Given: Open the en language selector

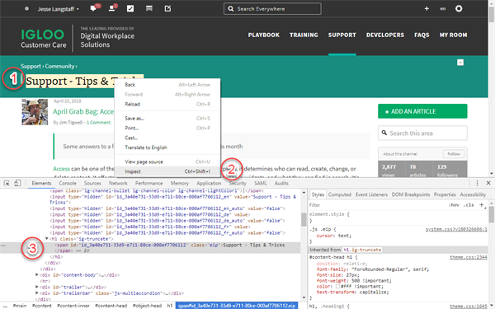Looking at the screenshot, I should click(443, 8).
